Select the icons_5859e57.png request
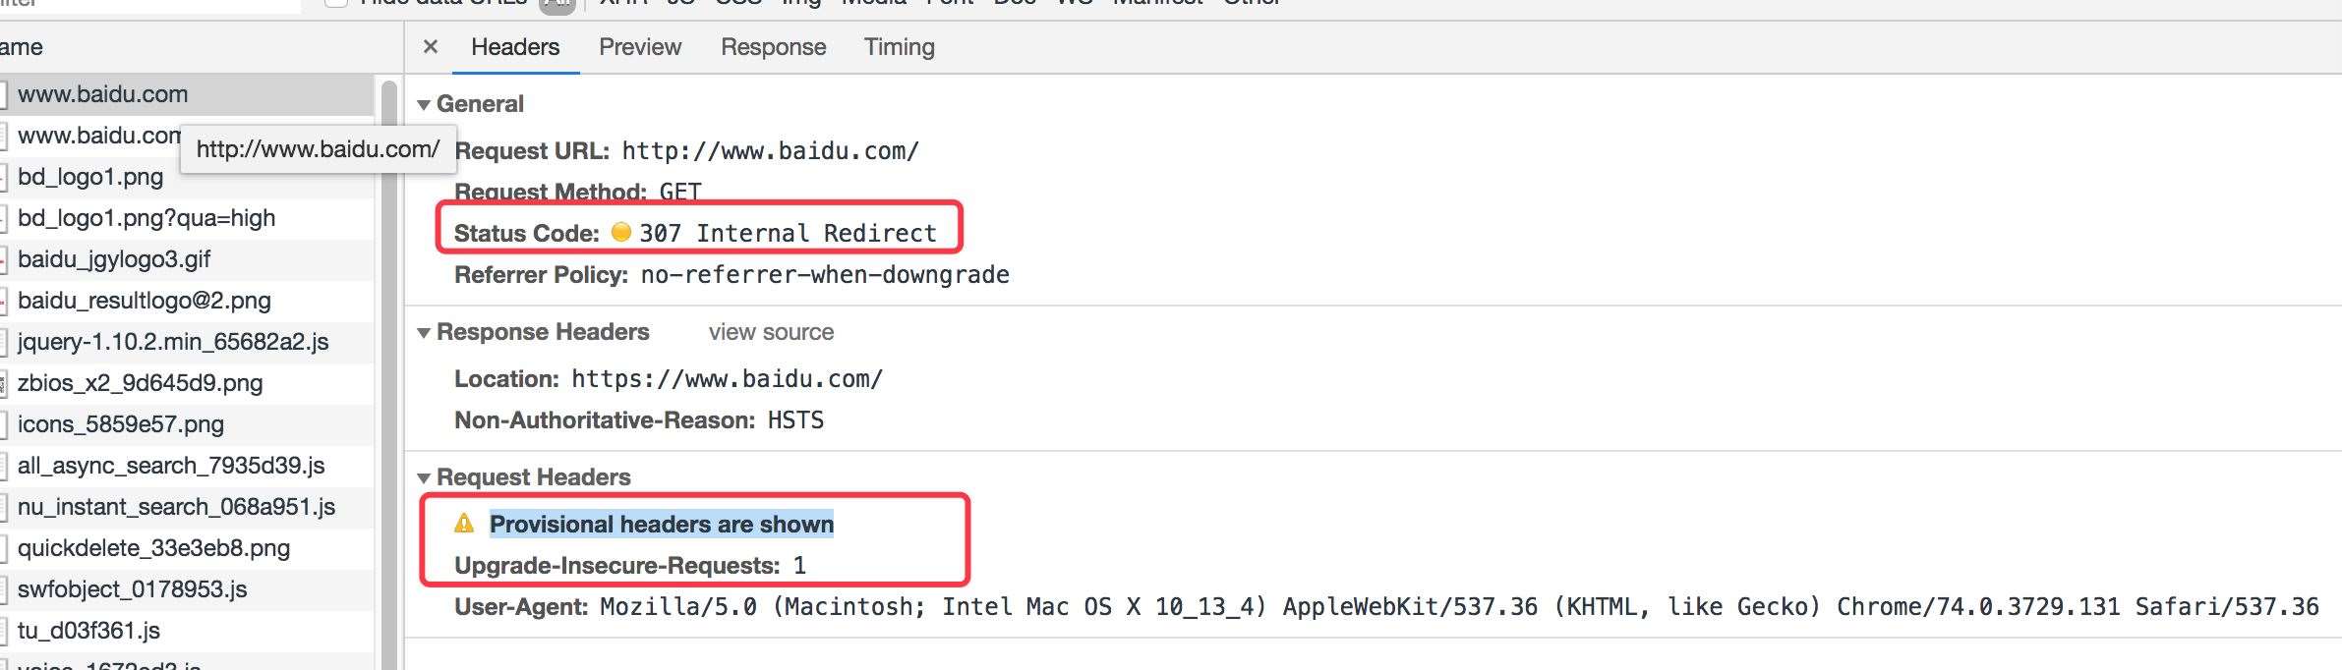Image resolution: width=2342 pixels, height=670 pixels. 121,424
